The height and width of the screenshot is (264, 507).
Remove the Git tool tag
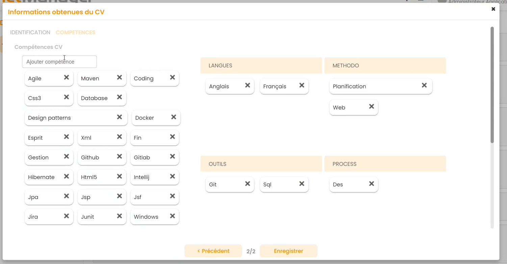coord(248,184)
